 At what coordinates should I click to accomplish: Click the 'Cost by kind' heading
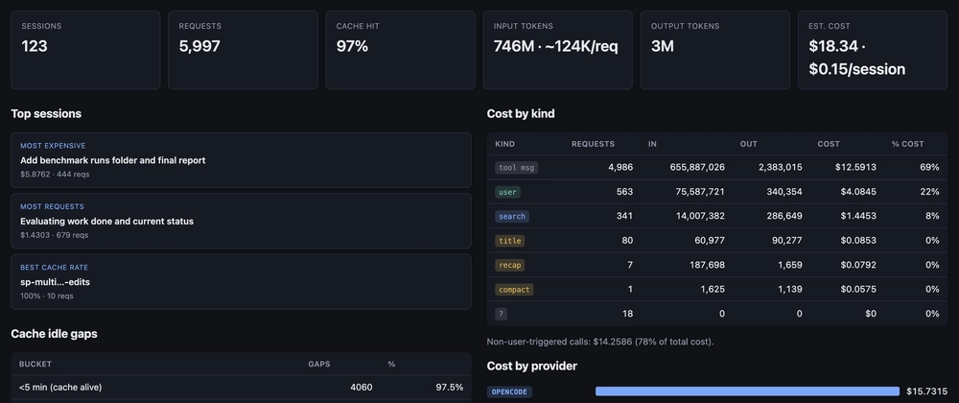tap(521, 114)
